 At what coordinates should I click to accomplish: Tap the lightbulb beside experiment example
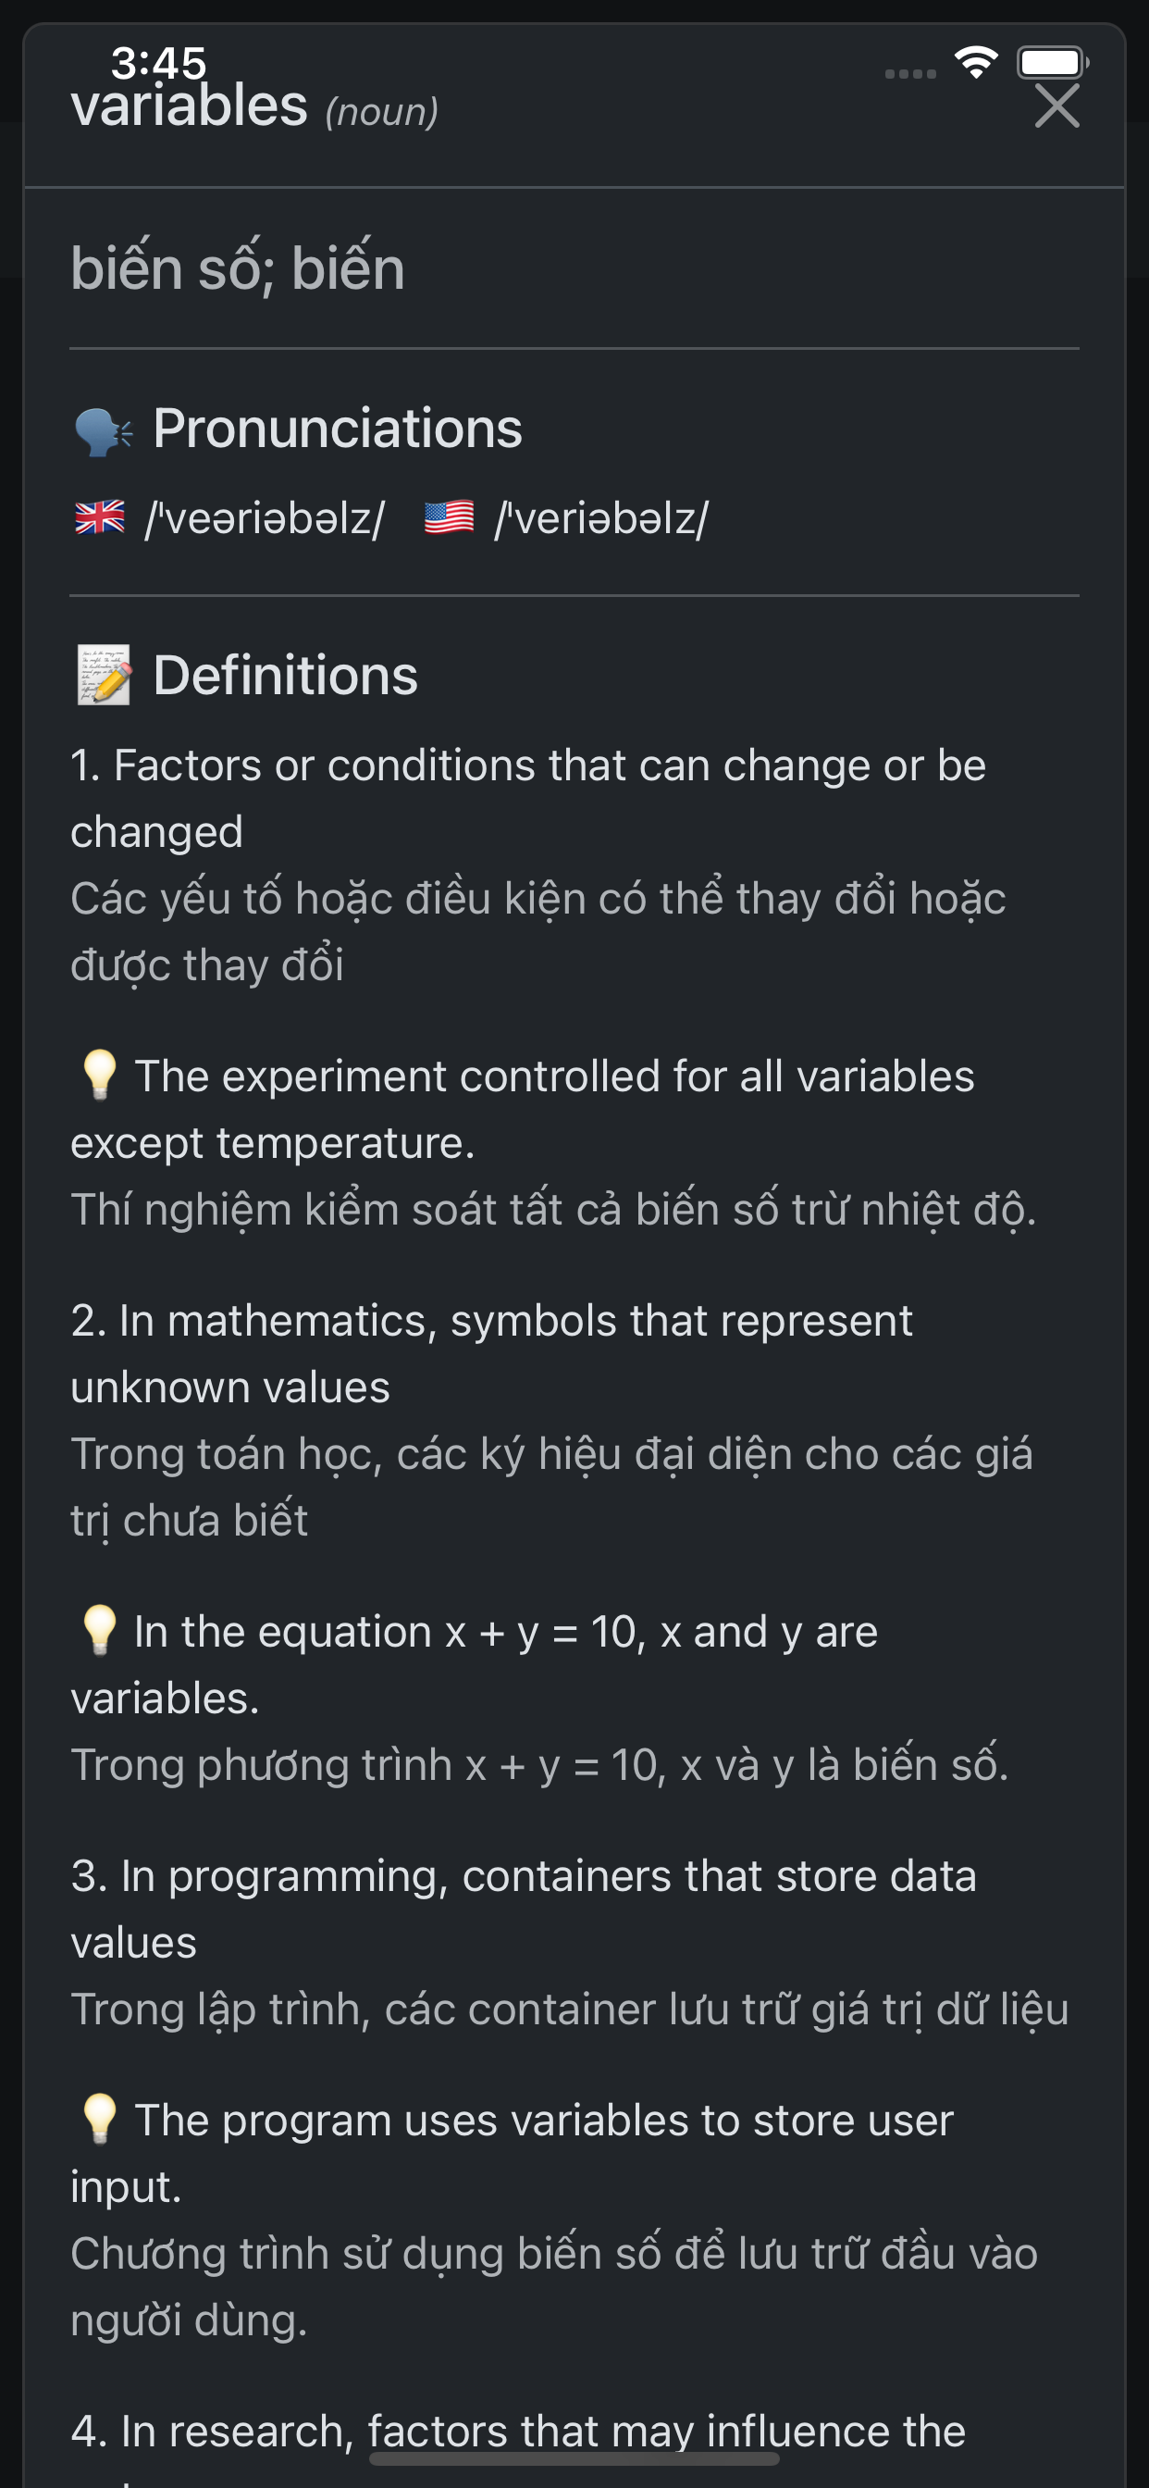pyautogui.click(x=100, y=1076)
